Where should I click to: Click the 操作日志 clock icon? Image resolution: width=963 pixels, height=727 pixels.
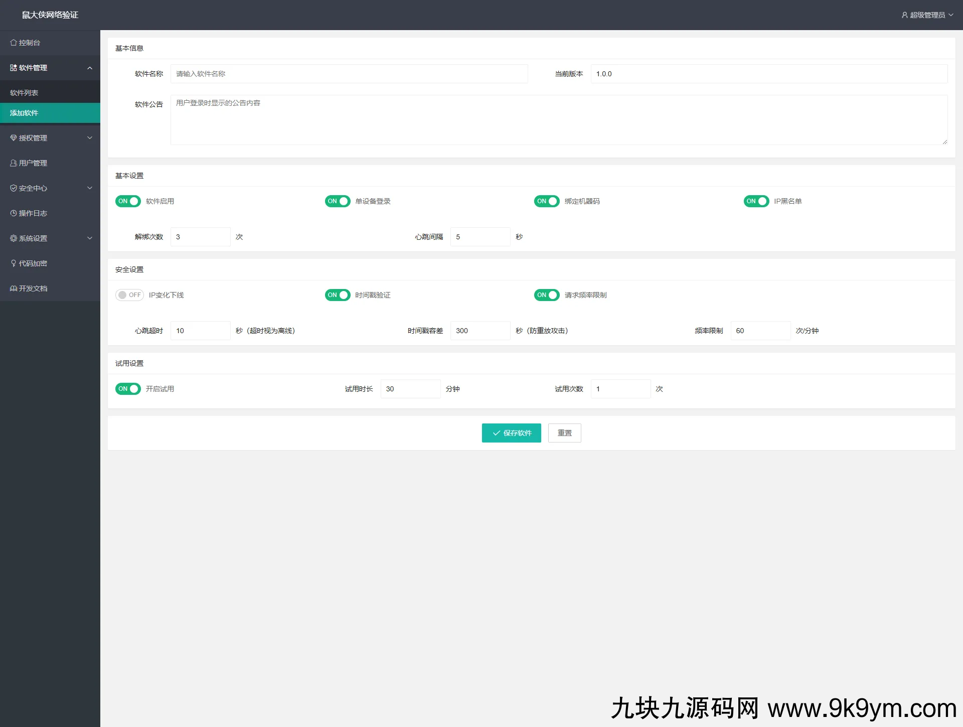coord(14,213)
